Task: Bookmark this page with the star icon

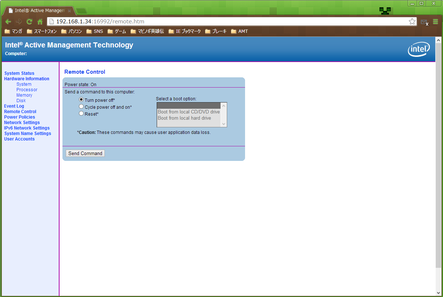Action: [x=412, y=22]
